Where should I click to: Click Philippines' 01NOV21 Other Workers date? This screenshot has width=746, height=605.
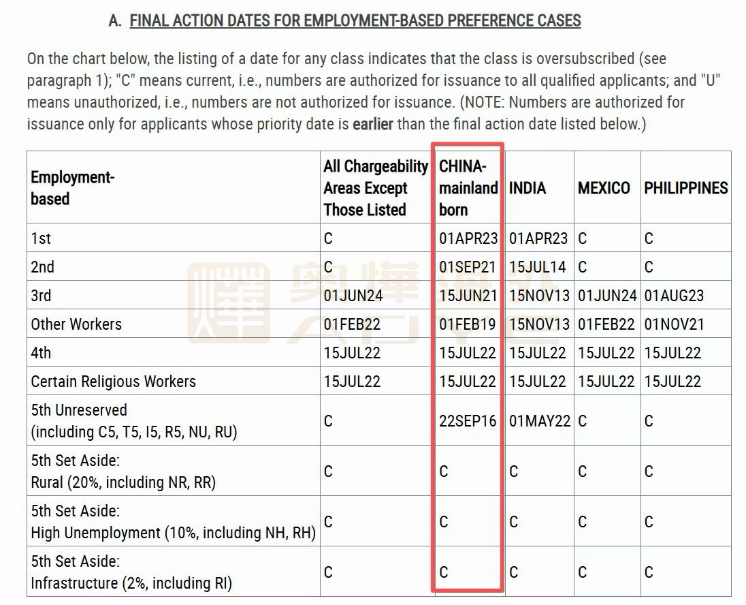pyautogui.click(x=674, y=324)
